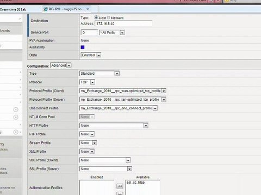Switch to the Dreamtime SE Lab tab

pos(20,9)
